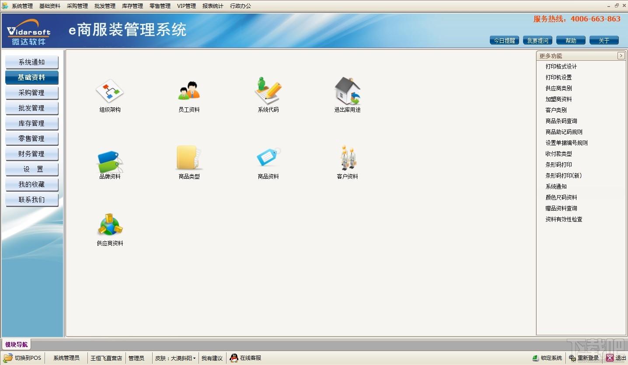Click 我有建议 in status bar

click(x=212, y=358)
